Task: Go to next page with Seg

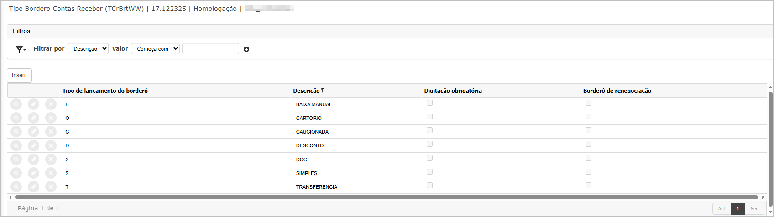Action: tap(754, 209)
